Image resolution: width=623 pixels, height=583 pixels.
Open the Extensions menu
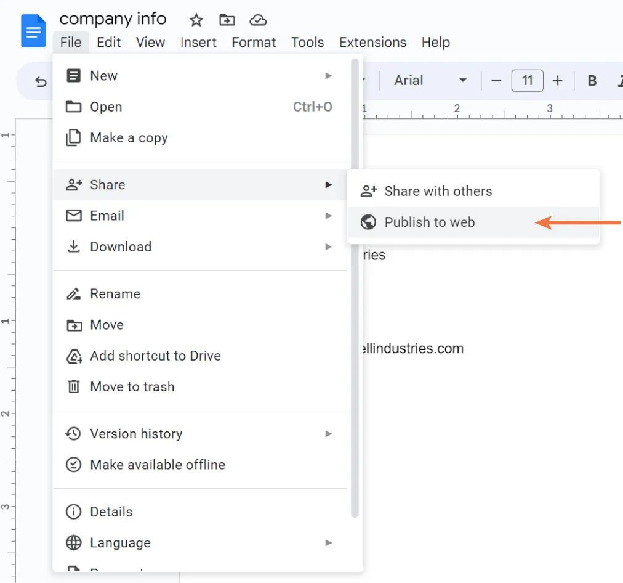point(372,42)
